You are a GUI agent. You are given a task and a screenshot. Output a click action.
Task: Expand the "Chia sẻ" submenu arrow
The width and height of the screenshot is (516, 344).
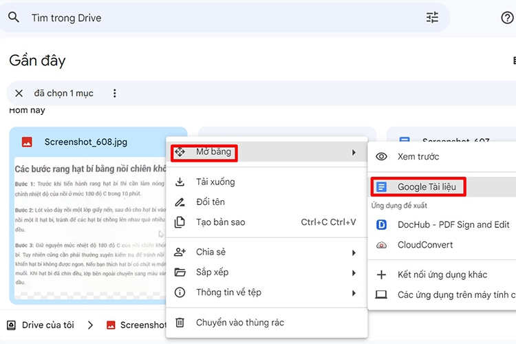pos(354,252)
